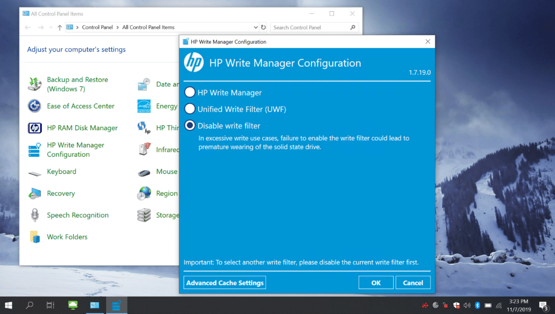Screen dimensions: 555x314
Task: Choose the Unified Write Filter (UWF) option
Action: 190,109
